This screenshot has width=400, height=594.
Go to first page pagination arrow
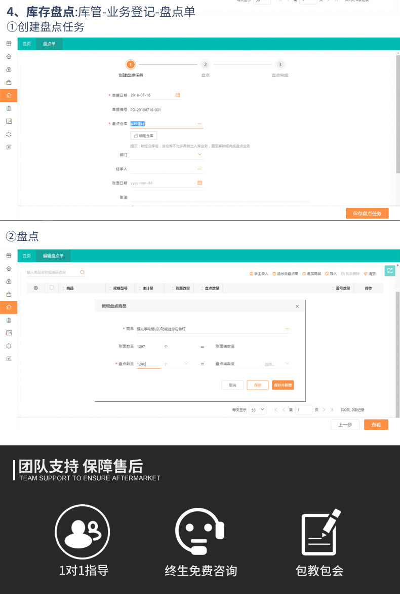pos(275,410)
